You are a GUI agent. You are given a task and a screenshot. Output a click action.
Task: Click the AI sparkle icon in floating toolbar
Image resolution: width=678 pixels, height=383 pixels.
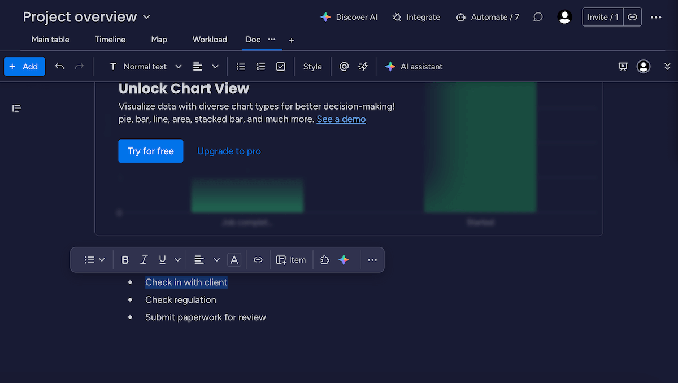[x=344, y=259]
